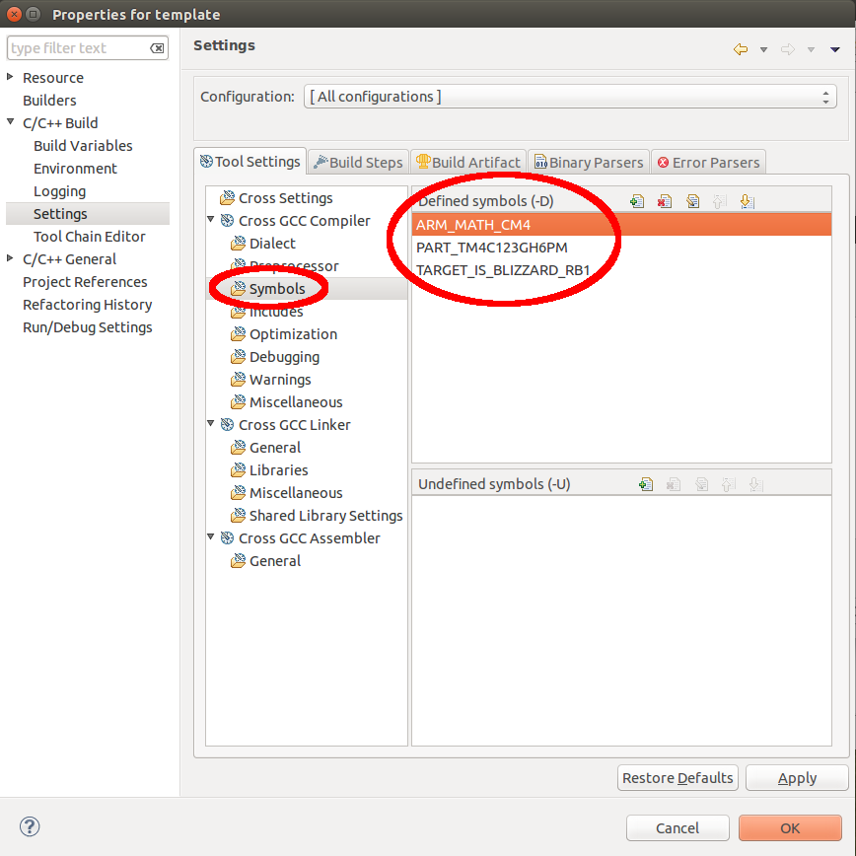856x856 pixels.
Task: Apply the settings changes
Action: [796, 777]
